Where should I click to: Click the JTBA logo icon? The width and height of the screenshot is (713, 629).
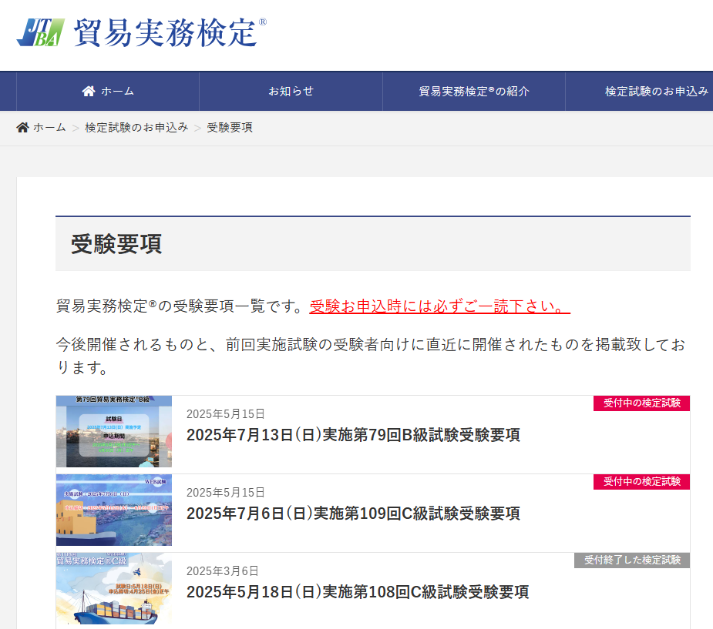[x=41, y=32]
